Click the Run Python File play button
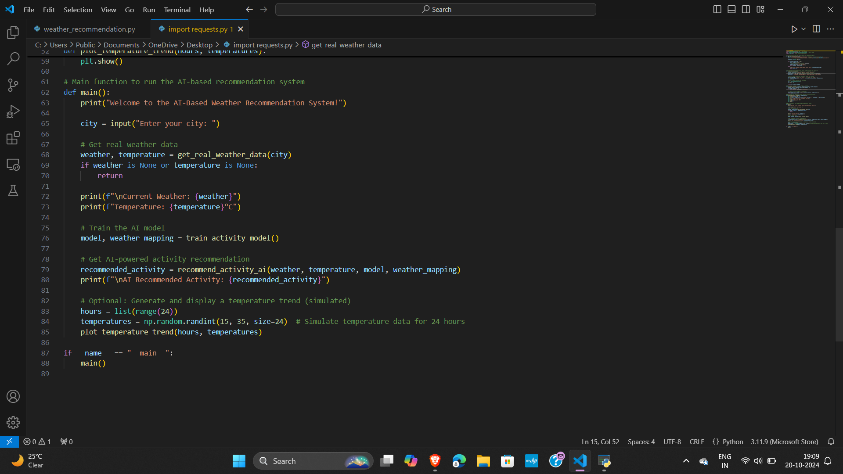The width and height of the screenshot is (843, 474). pos(794,29)
